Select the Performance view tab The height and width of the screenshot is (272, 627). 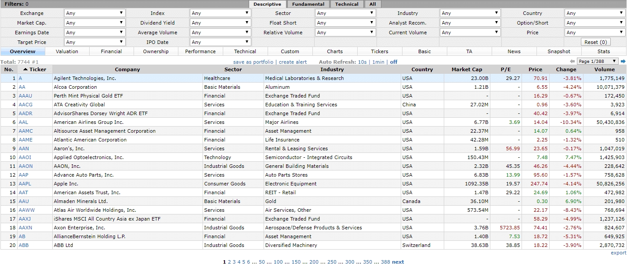(200, 51)
